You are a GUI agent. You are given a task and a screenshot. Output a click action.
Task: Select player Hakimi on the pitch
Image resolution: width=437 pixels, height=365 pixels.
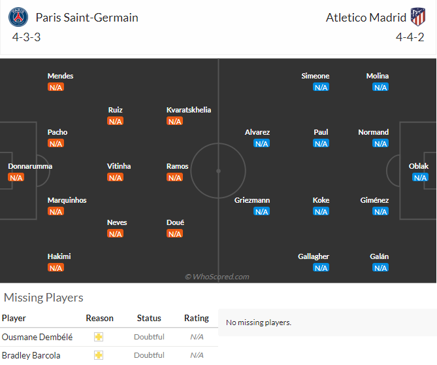(59, 256)
